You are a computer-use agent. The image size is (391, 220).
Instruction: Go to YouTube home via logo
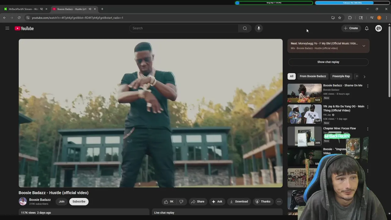(24, 28)
